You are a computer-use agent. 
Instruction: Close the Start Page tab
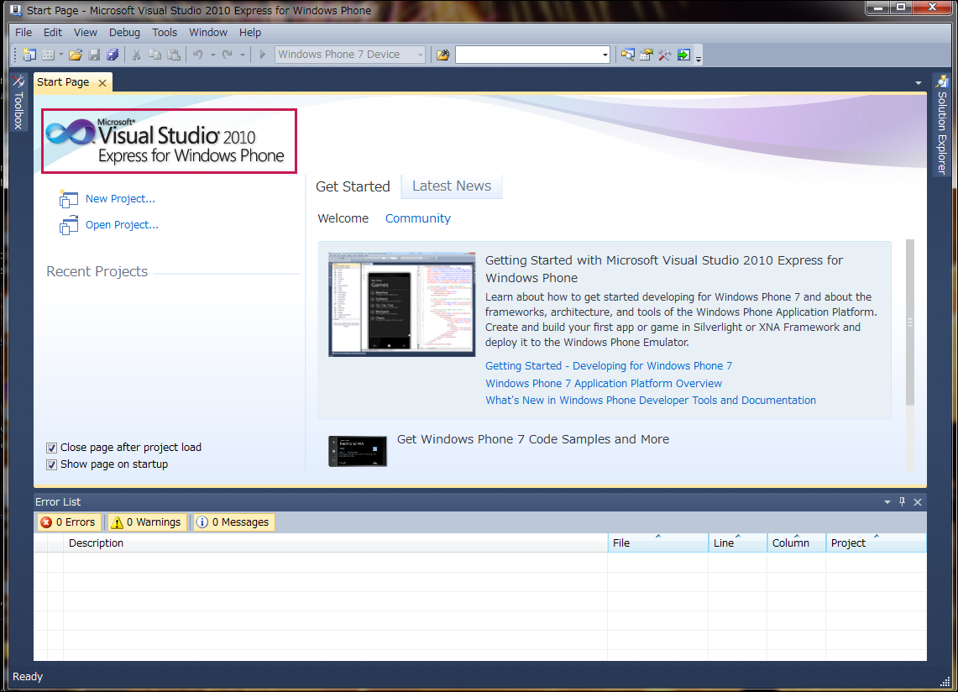tap(102, 83)
